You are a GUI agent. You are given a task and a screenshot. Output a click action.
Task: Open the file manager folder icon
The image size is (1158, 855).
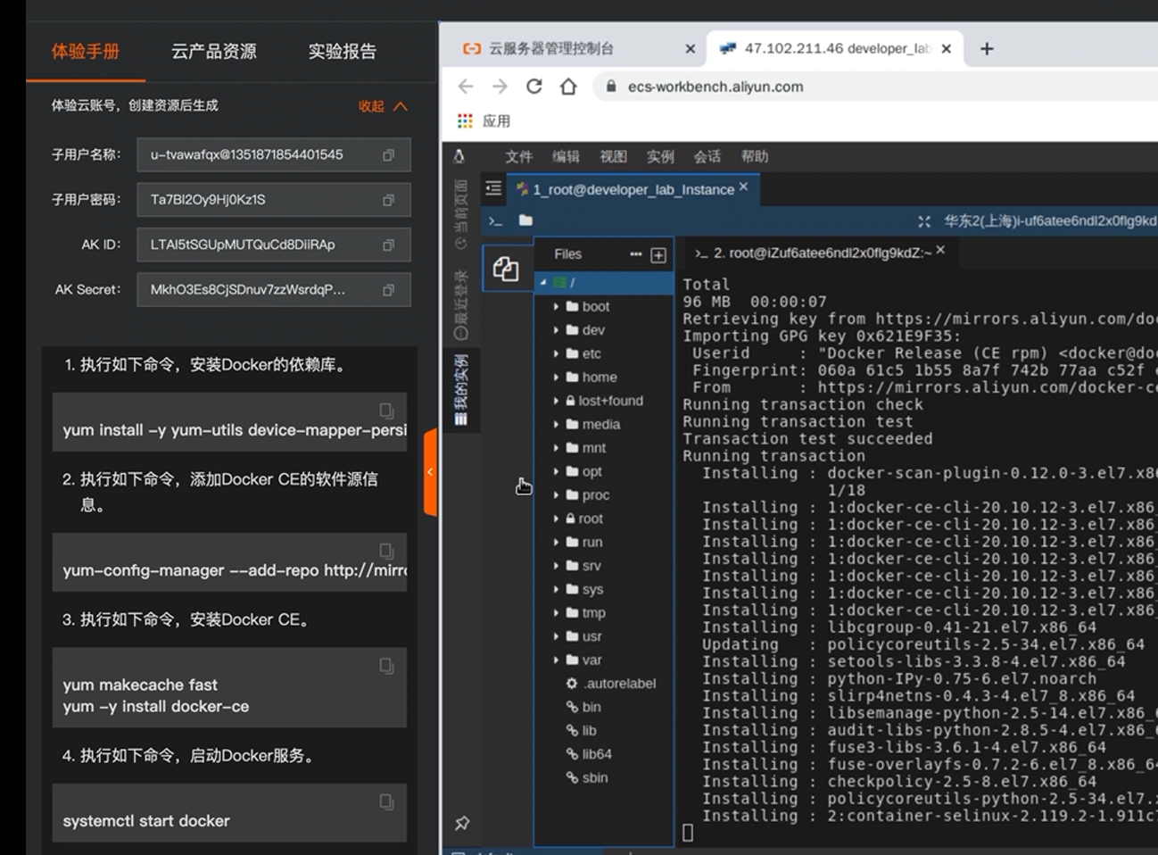pyautogui.click(x=525, y=220)
